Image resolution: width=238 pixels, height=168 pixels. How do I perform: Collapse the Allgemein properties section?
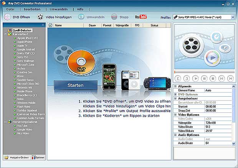175,86
